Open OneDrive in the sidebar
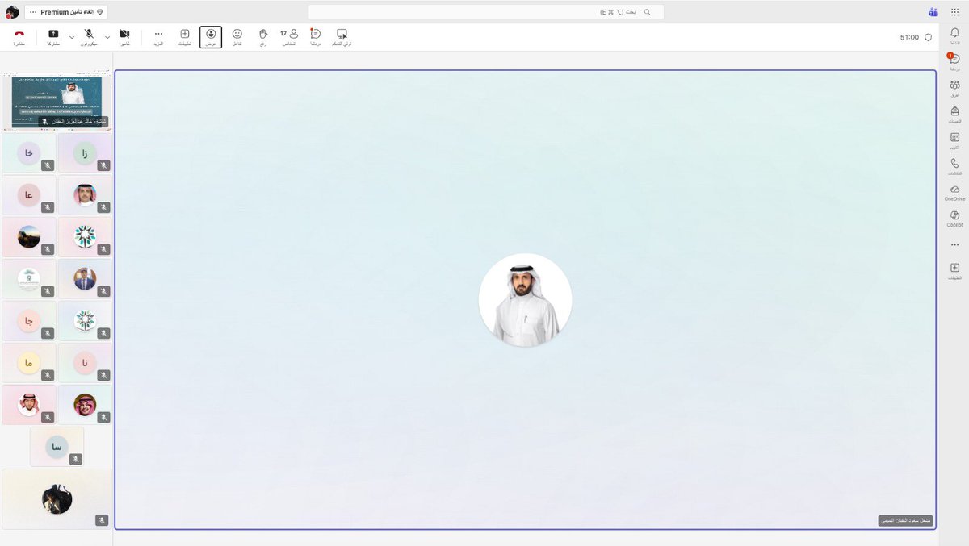 (954, 191)
